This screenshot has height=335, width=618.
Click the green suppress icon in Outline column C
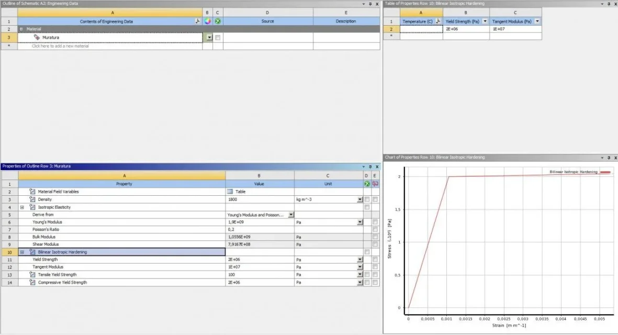pos(218,21)
